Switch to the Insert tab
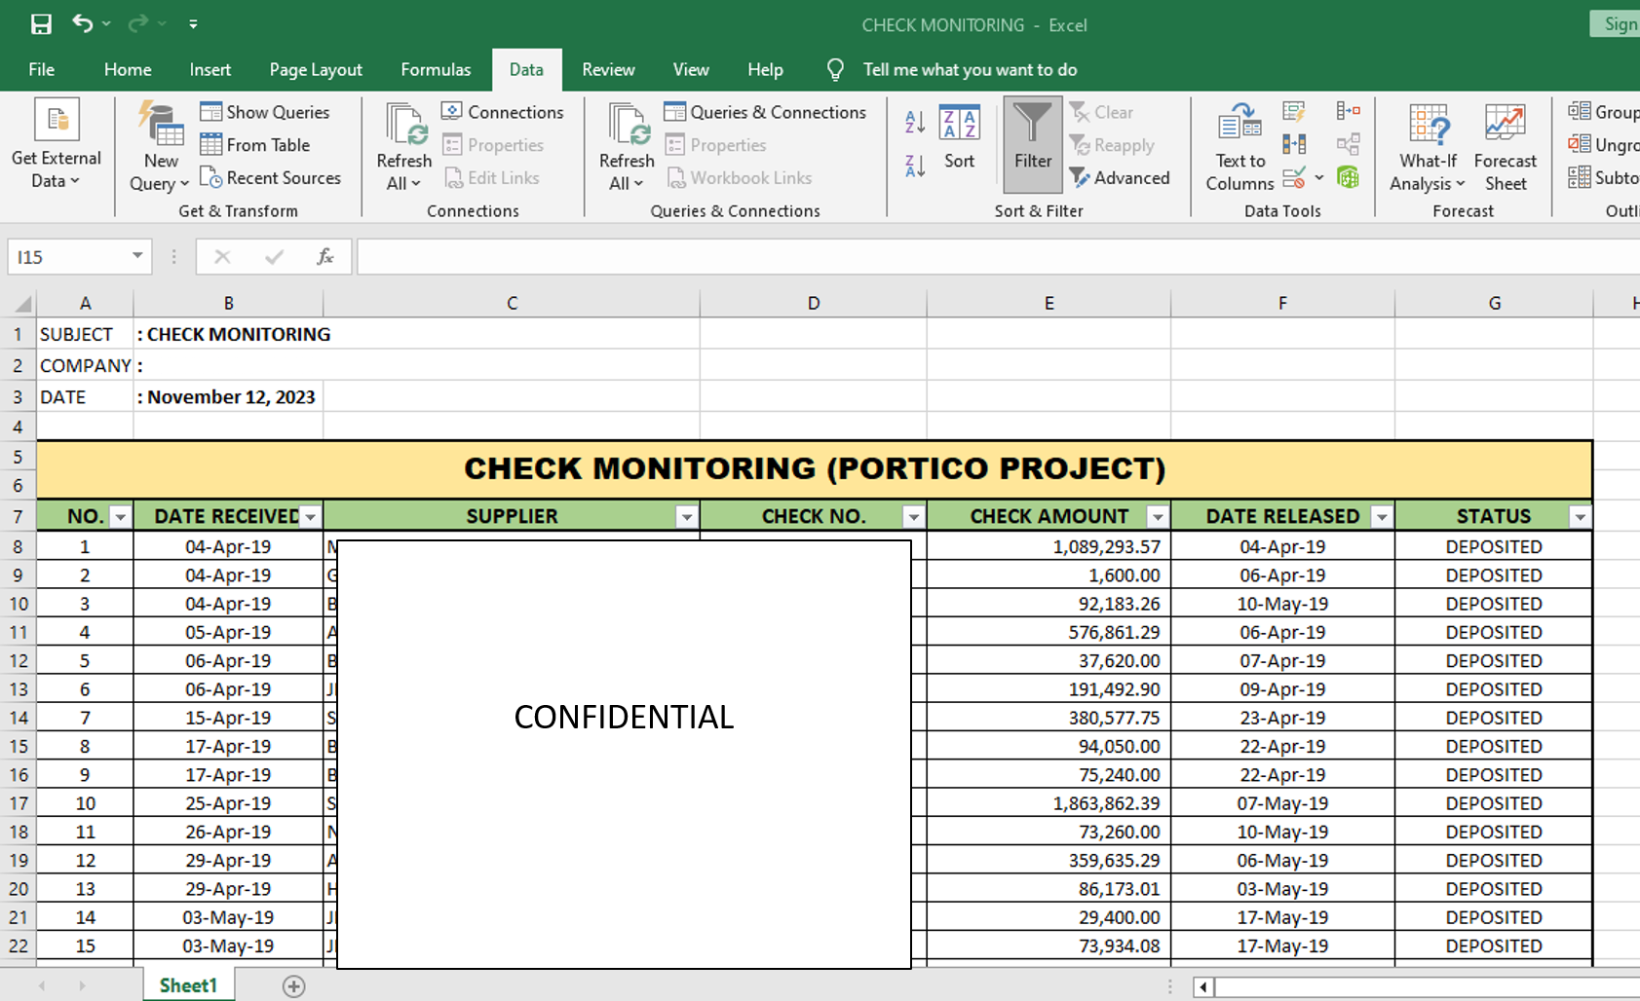The image size is (1640, 1001). pyautogui.click(x=210, y=70)
